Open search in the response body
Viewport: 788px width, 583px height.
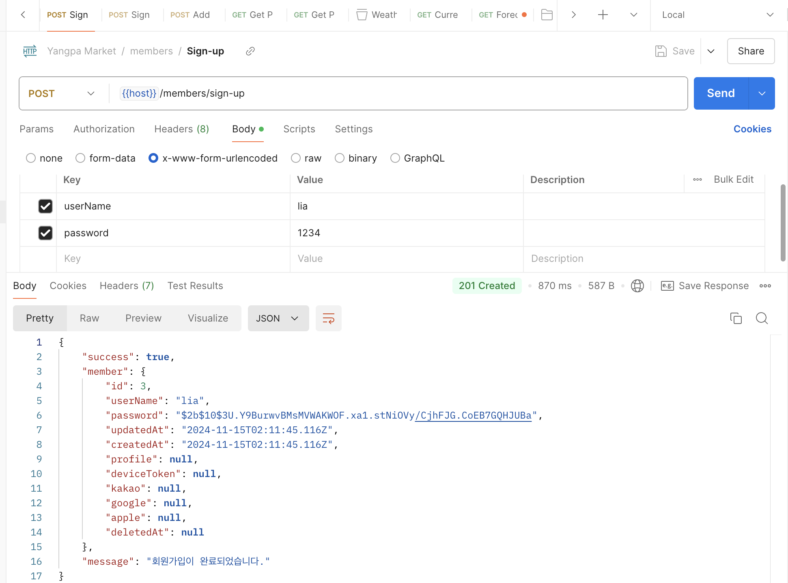[x=762, y=318]
